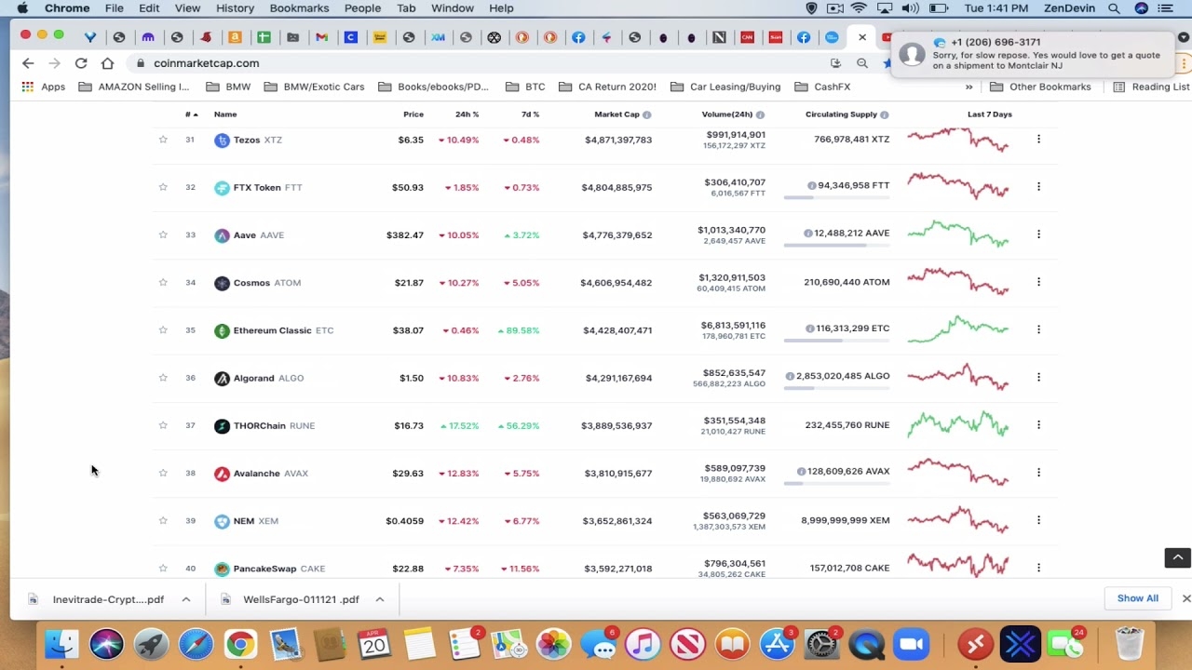Go to browser home page
This screenshot has height=670, width=1192.
(107, 63)
